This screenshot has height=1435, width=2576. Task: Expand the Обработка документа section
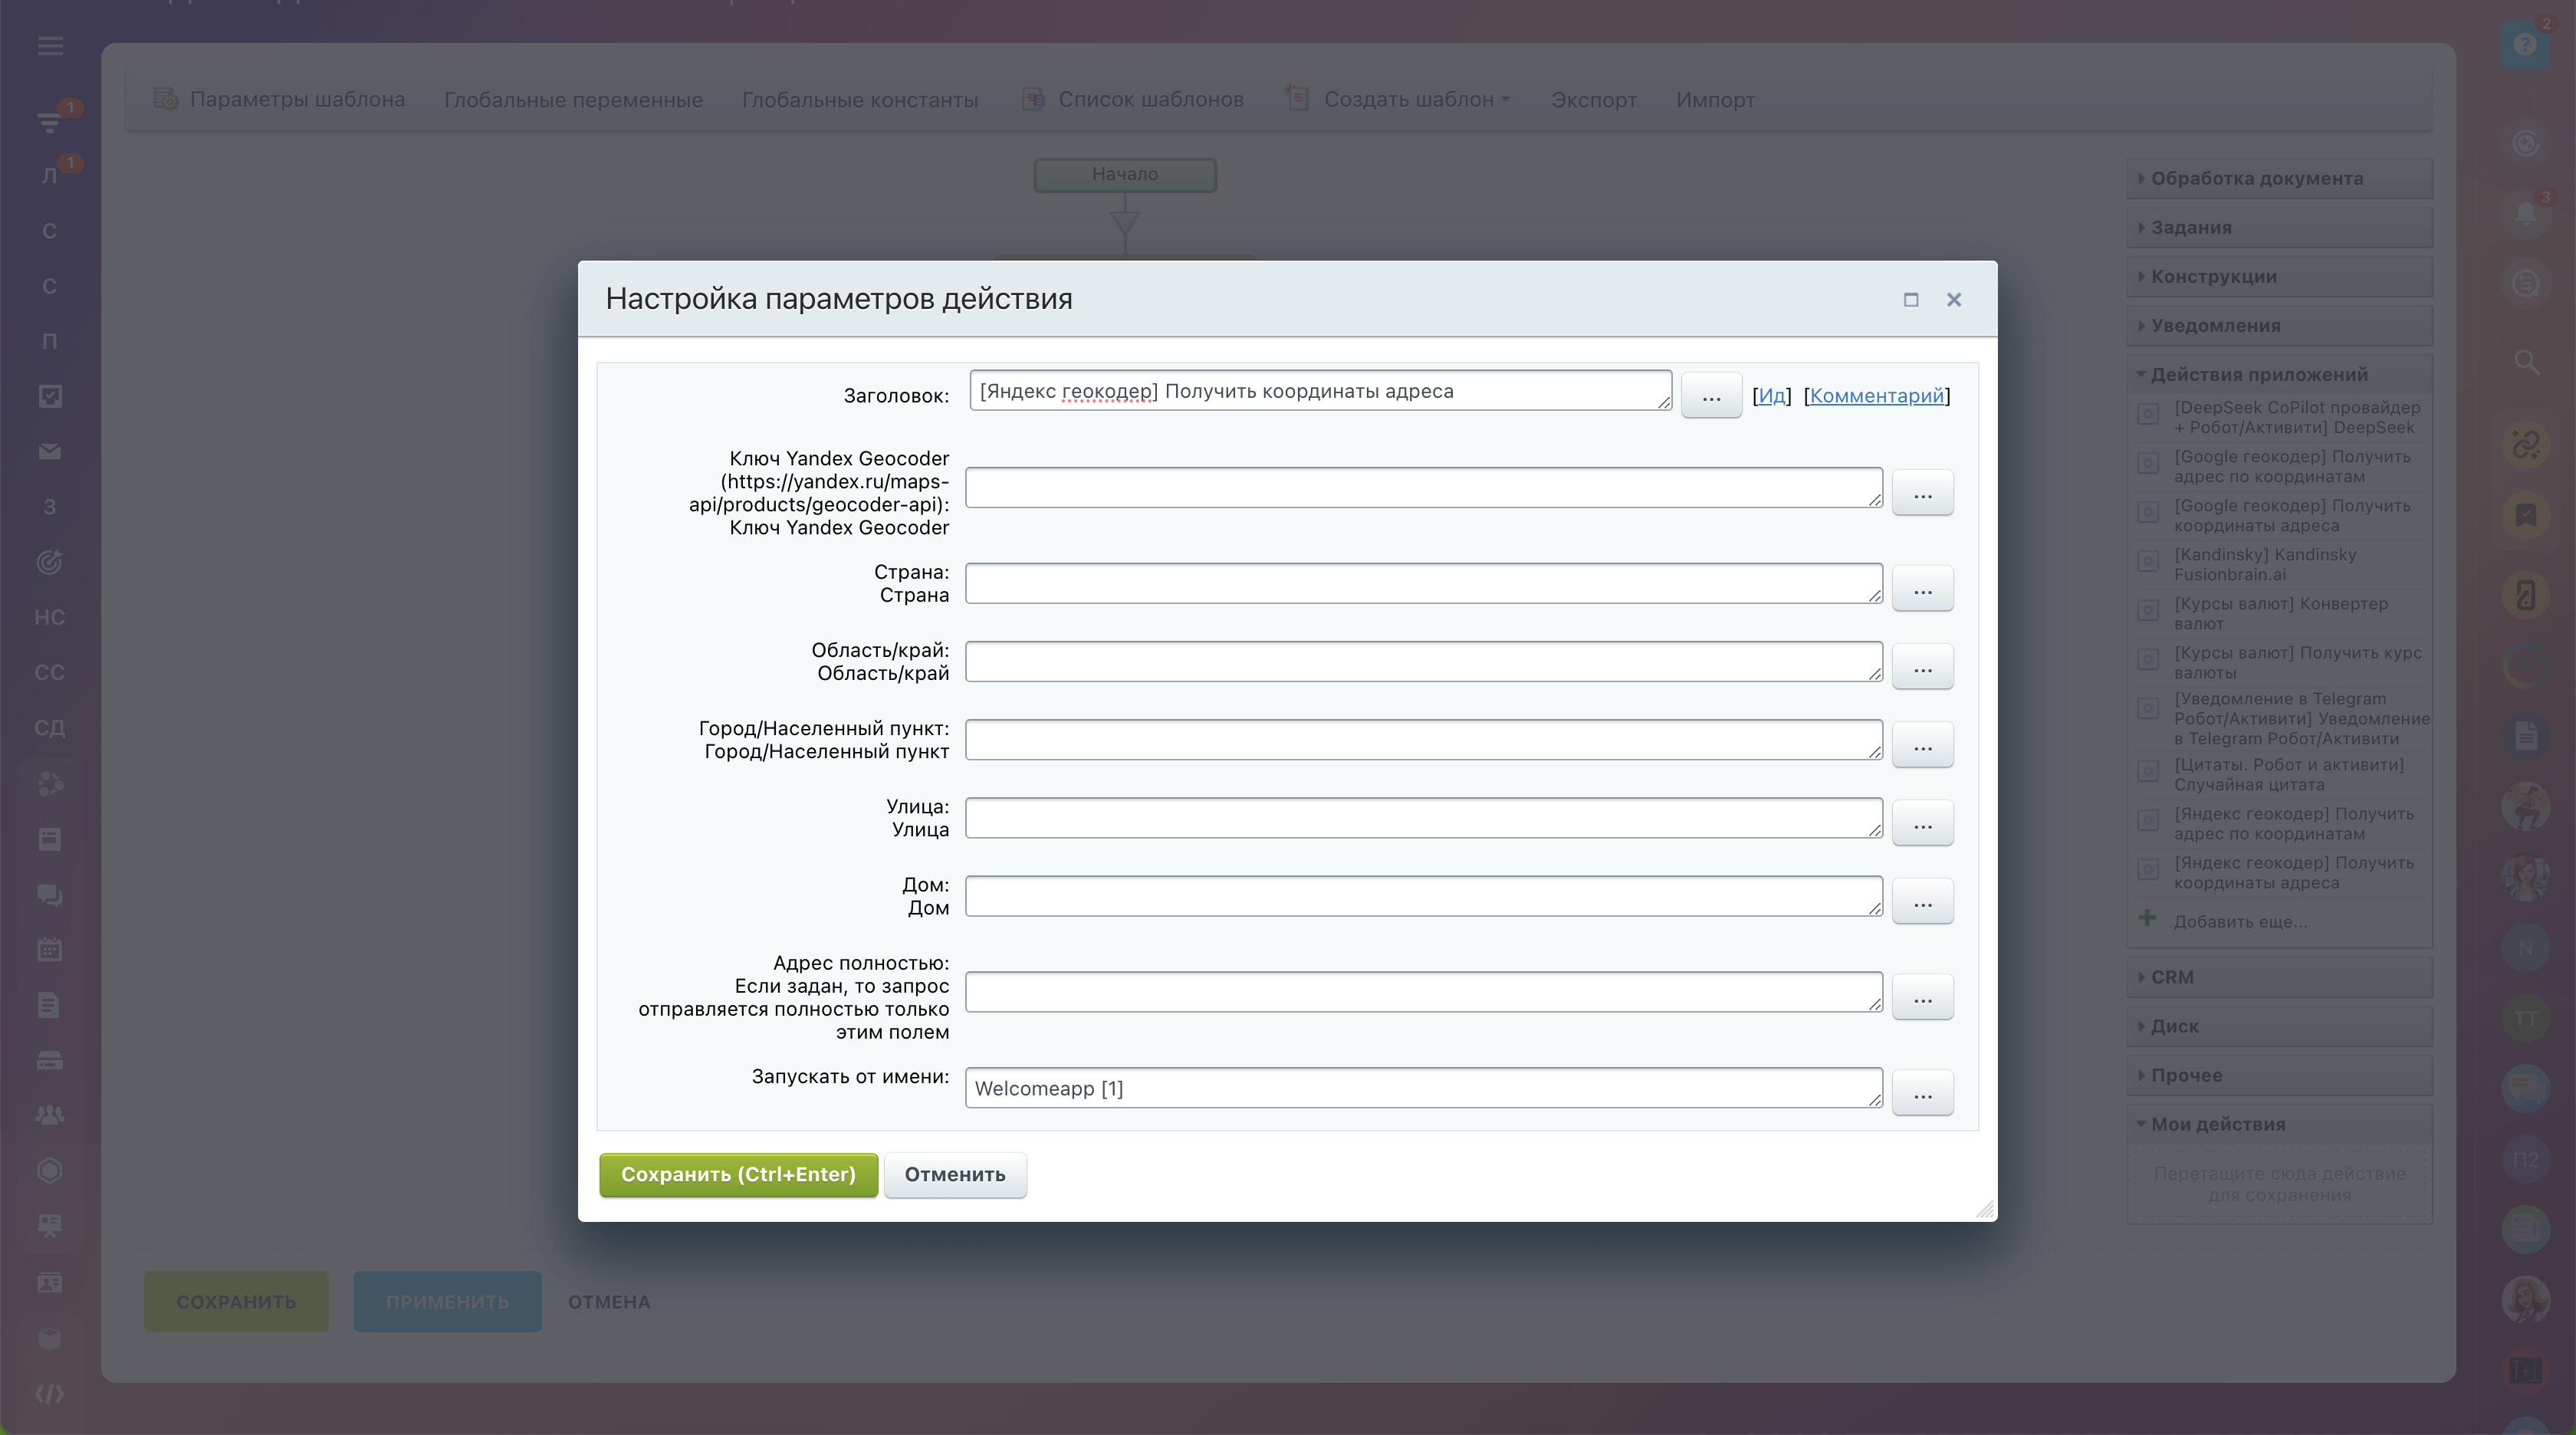(2256, 179)
